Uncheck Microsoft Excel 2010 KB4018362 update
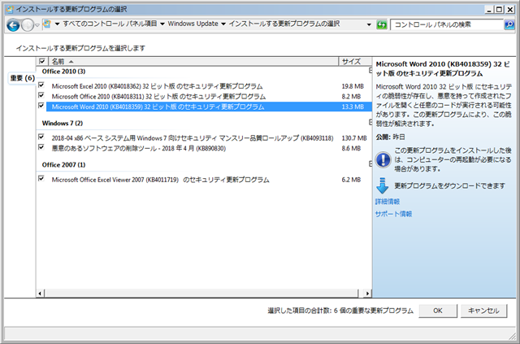Screen dimensions: 520x344 coord(41,85)
